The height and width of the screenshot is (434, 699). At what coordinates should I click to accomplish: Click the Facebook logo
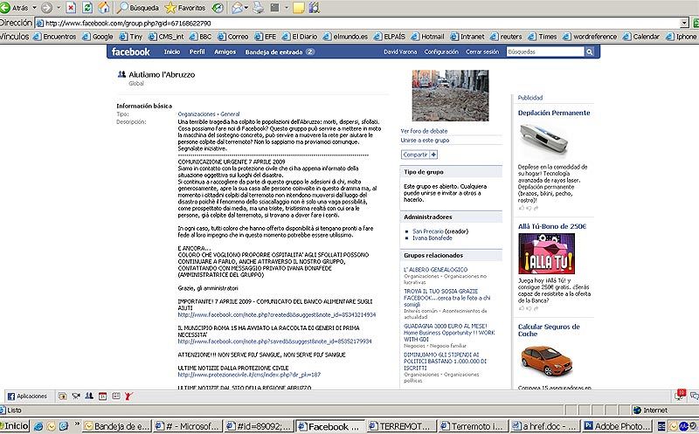pyautogui.click(x=129, y=52)
